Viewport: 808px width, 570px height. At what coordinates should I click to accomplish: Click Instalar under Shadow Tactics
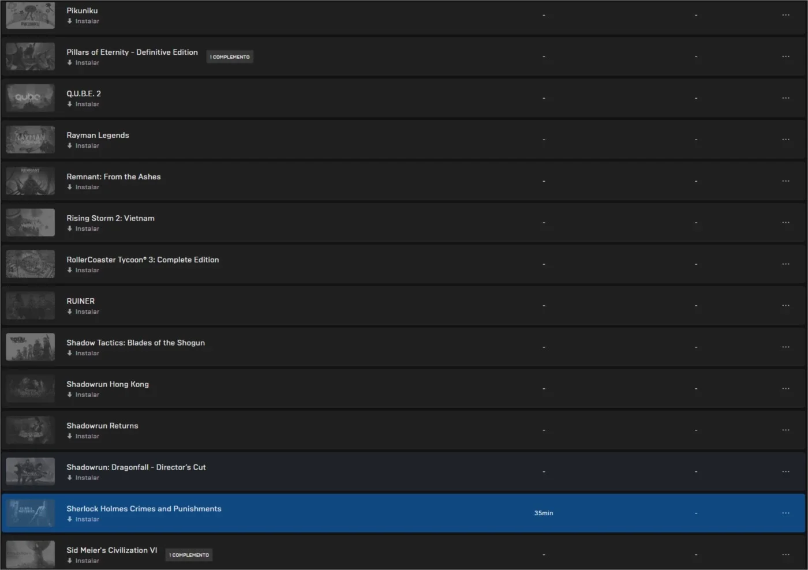tap(83, 354)
